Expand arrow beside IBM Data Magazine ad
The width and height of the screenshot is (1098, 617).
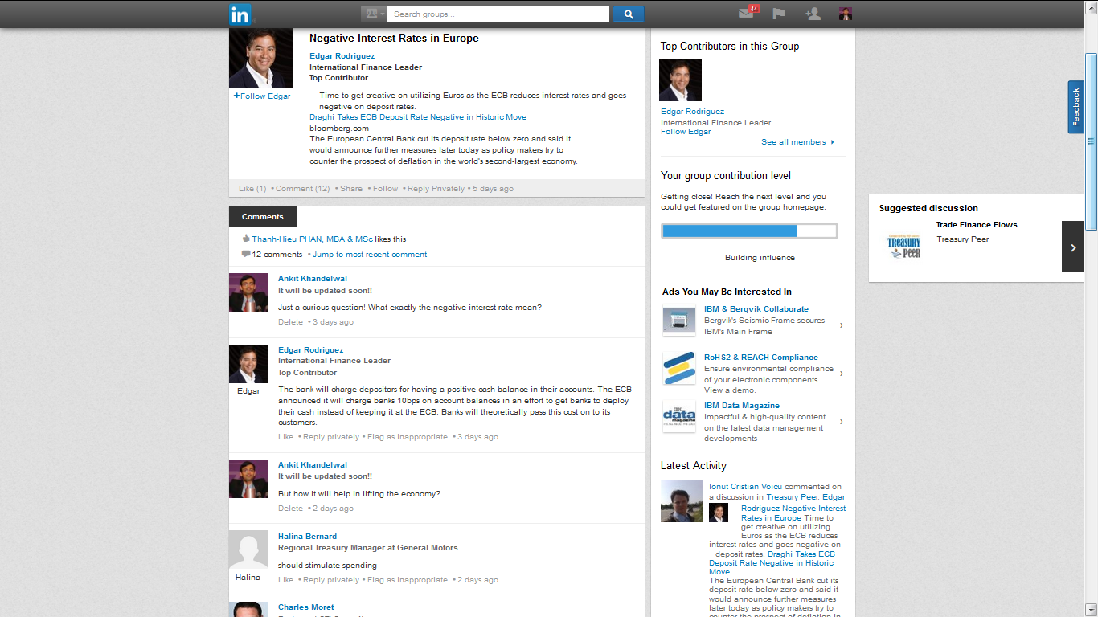[x=841, y=422]
